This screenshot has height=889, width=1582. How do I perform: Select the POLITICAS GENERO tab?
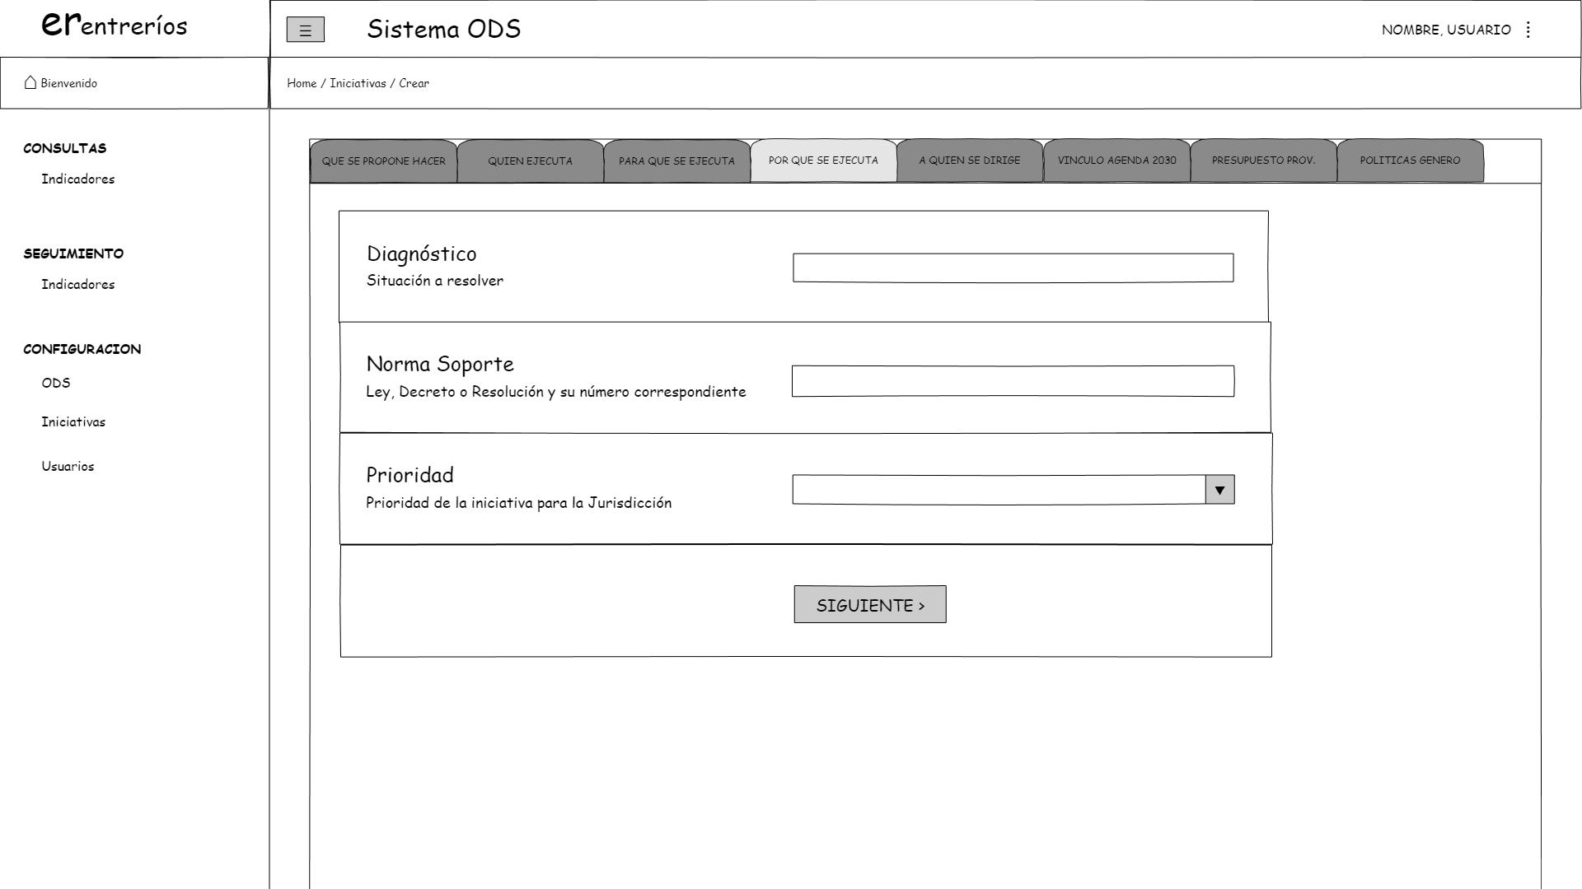pos(1410,161)
